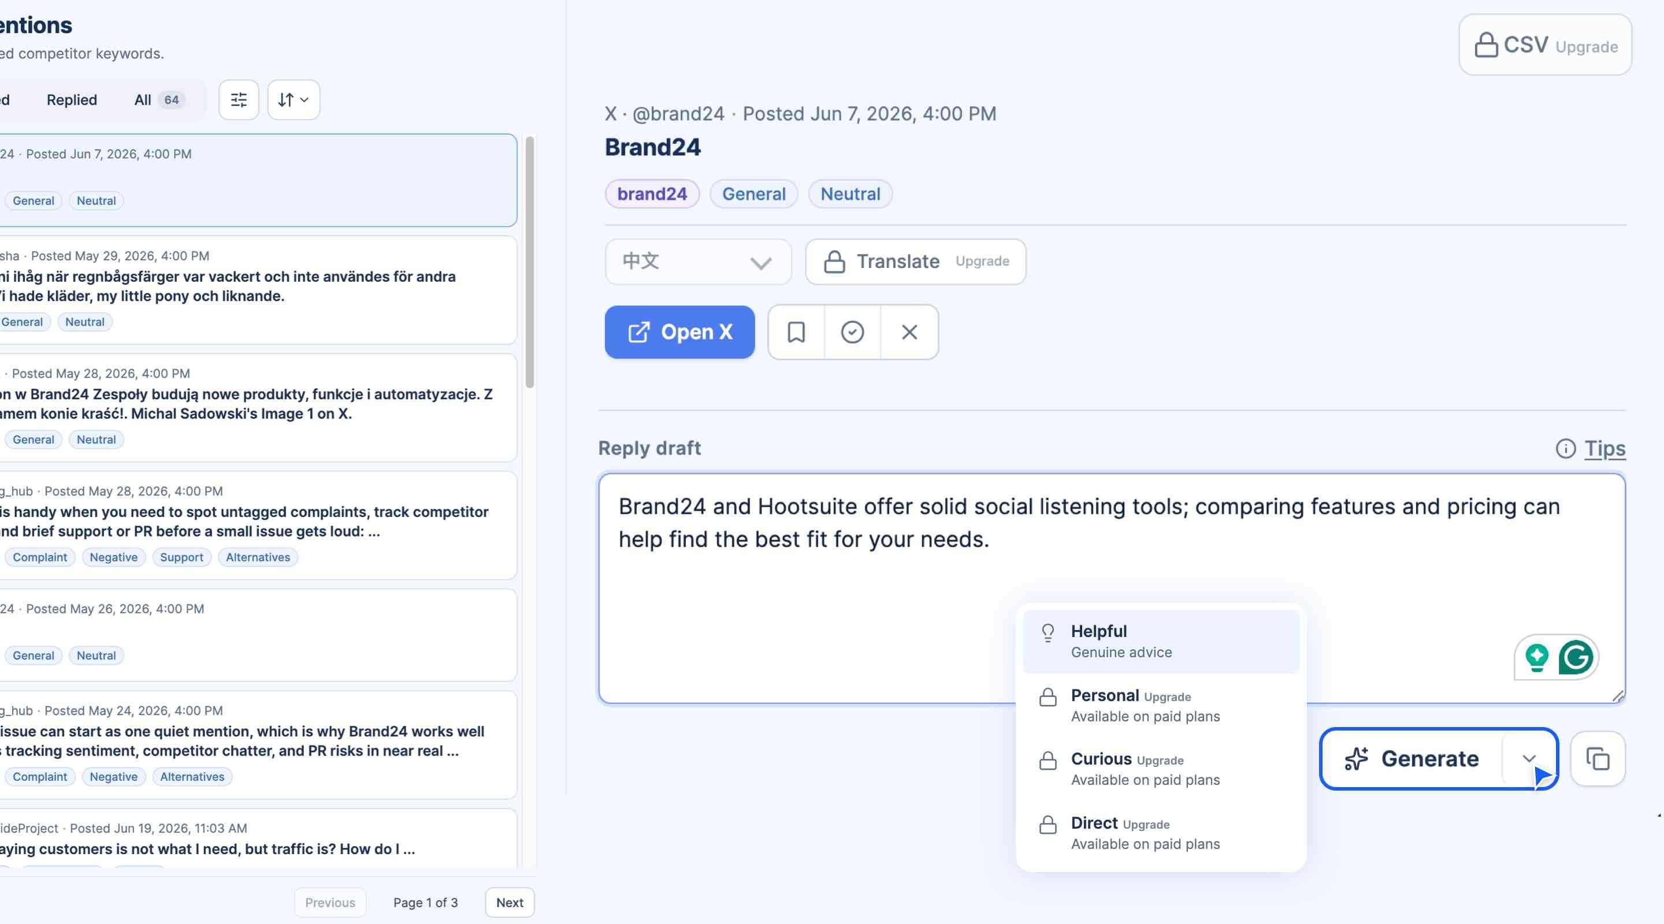This screenshot has height=924, width=1664.
Task: Select the locked Curious tone option
Action: (1161, 769)
